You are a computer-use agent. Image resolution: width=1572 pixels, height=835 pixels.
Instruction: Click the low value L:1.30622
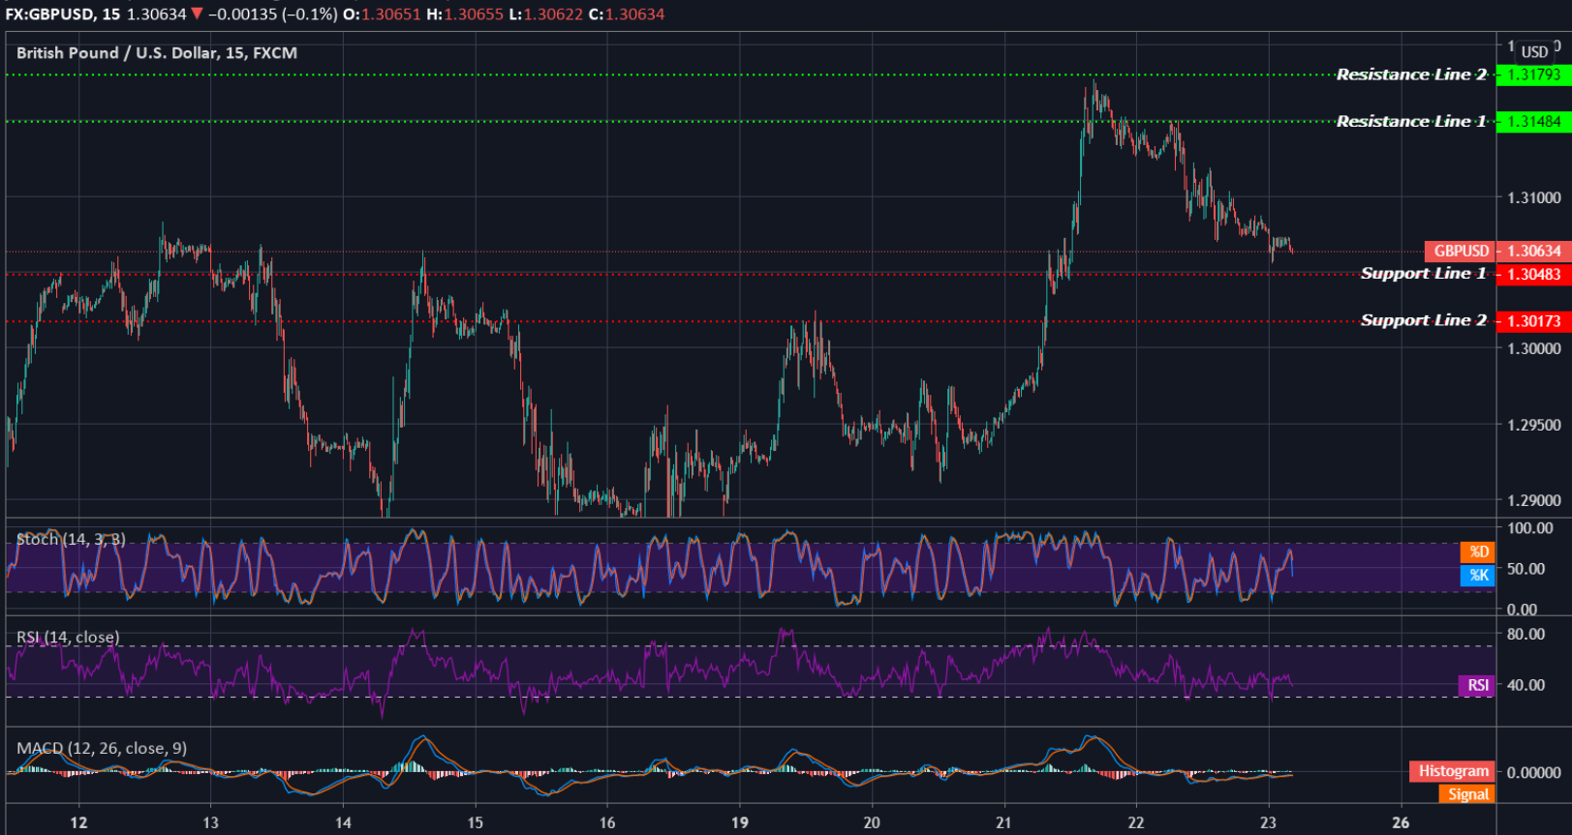546,15
